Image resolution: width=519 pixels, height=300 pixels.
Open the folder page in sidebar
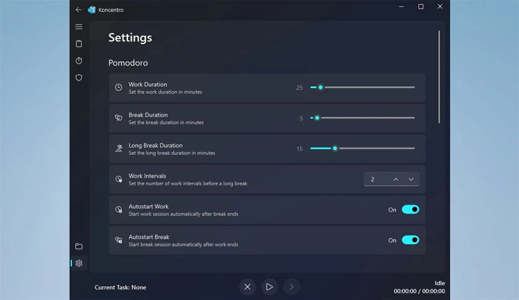click(79, 246)
